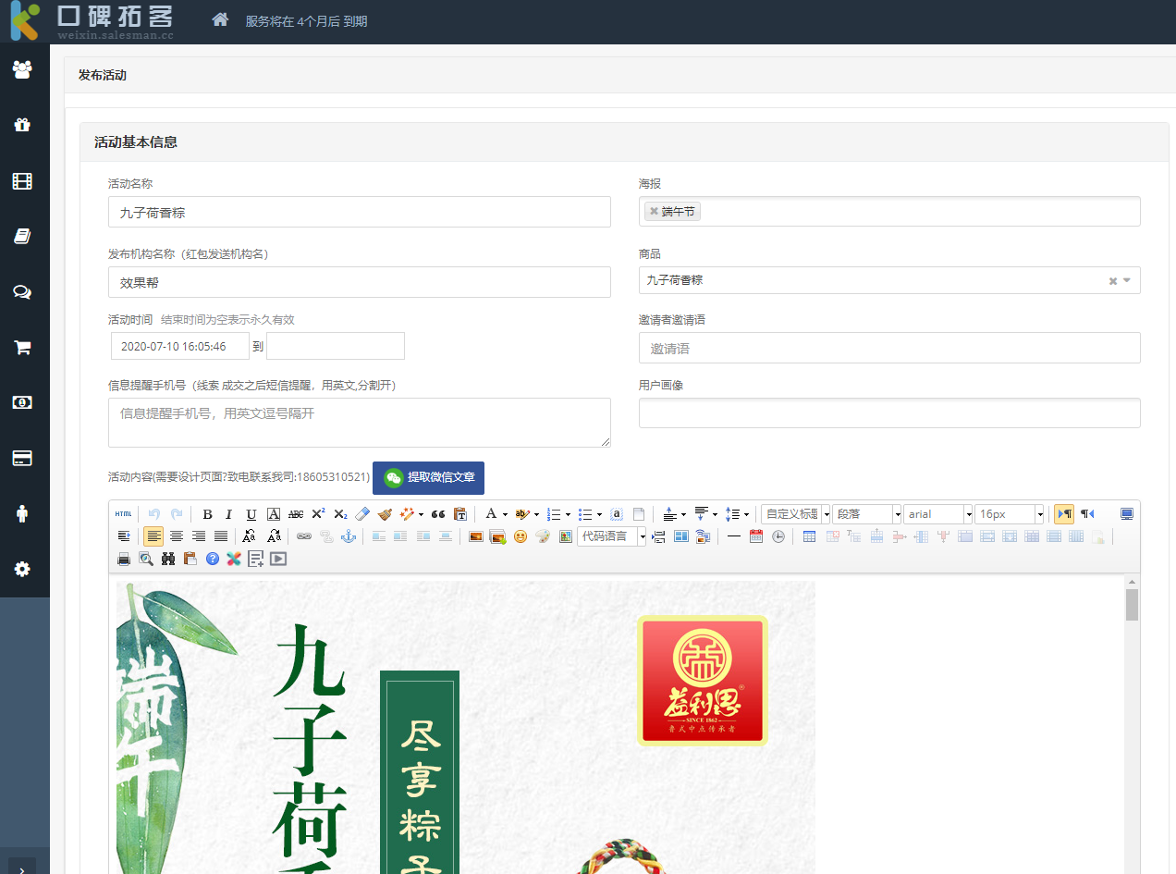1176x874 pixels.
Task: Click the activity start time field
Action: click(179, 347)
